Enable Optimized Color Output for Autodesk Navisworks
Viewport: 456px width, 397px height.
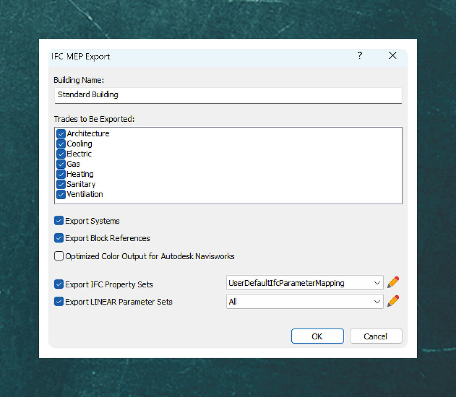59,256
